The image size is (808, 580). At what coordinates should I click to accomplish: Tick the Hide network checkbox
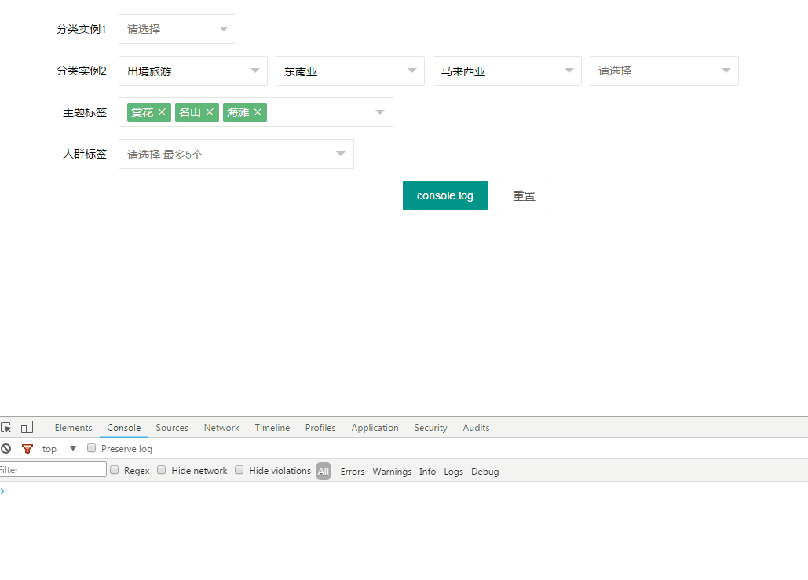(162, 470)
